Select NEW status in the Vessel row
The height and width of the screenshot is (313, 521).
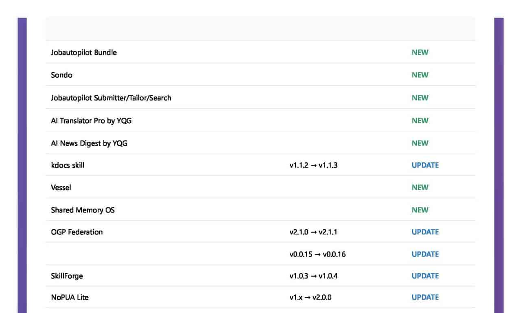(420, 188)
